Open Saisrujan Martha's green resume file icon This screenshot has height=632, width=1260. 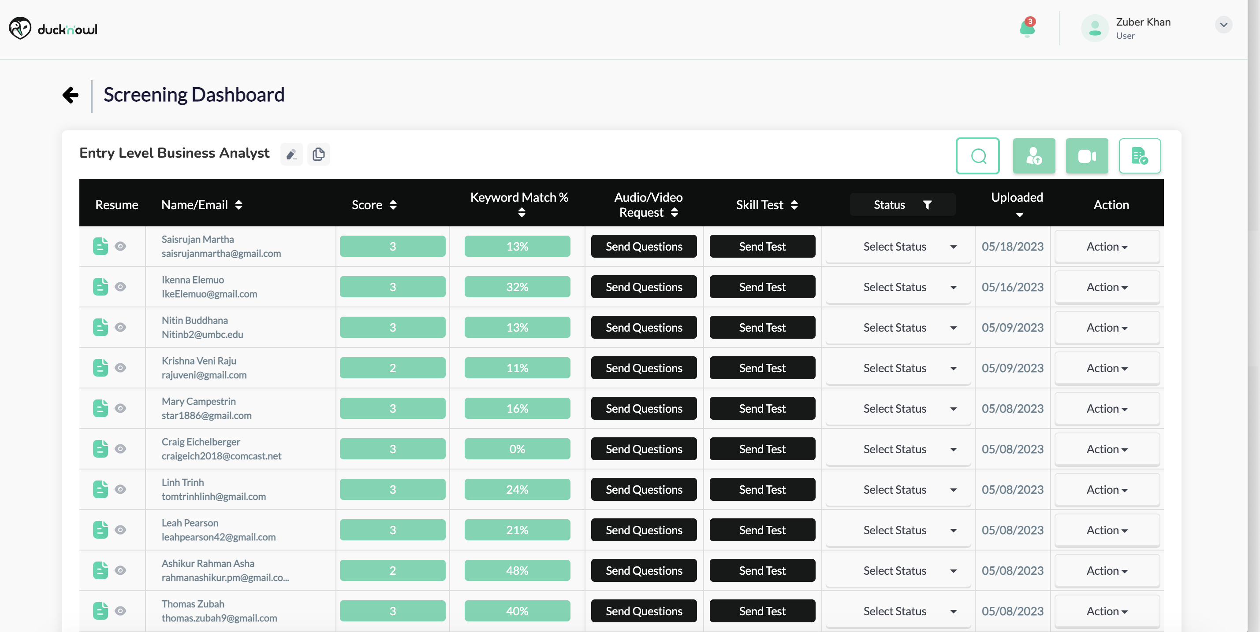[x=100, y=246]
